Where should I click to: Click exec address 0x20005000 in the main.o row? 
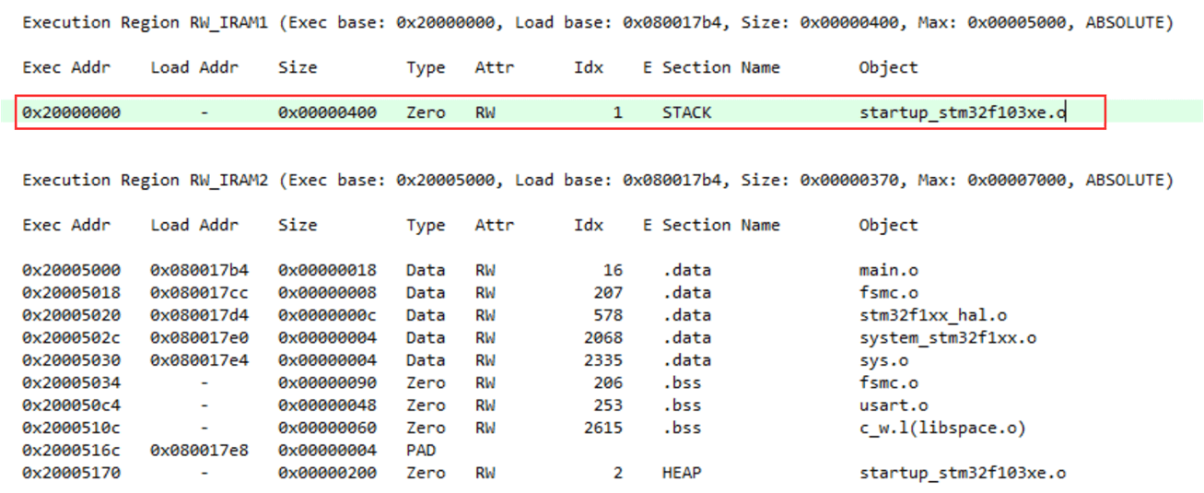71,271
